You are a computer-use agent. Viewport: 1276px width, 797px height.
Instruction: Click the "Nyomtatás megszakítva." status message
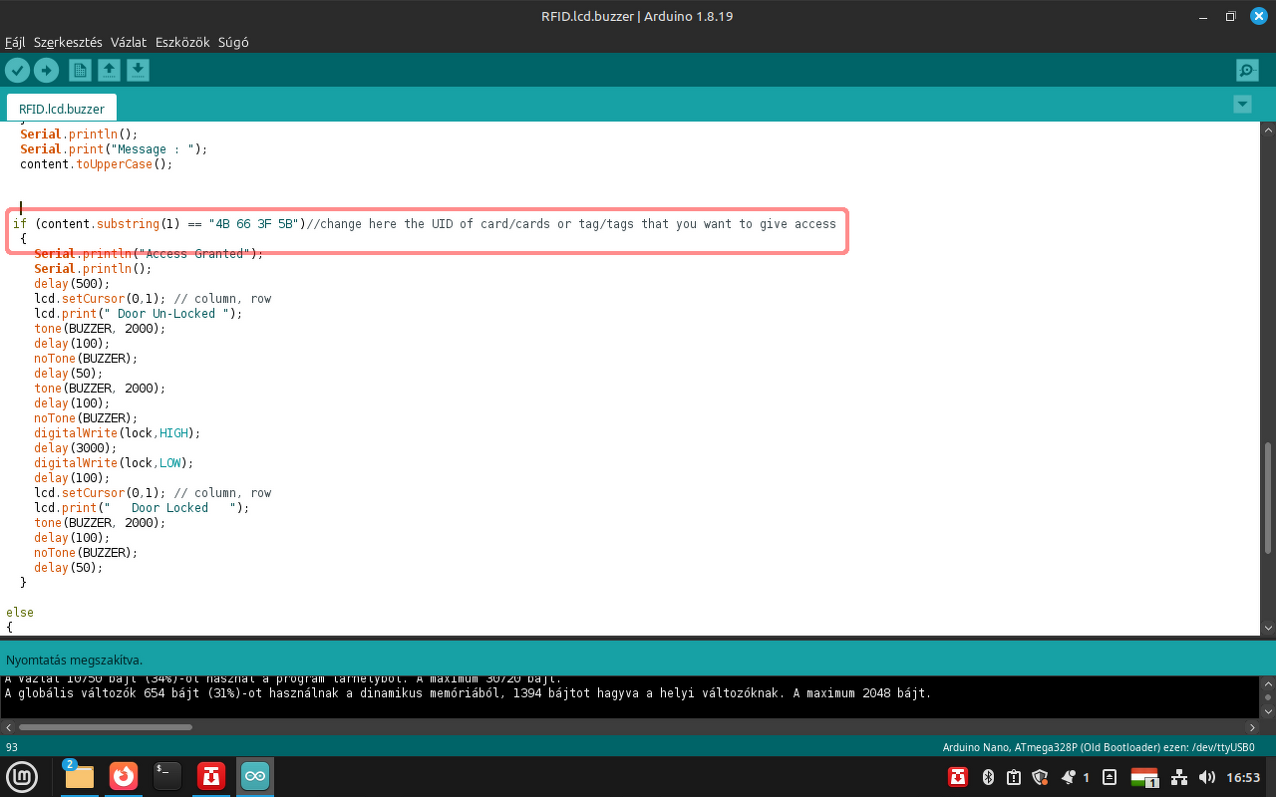[x=75, y=660]
